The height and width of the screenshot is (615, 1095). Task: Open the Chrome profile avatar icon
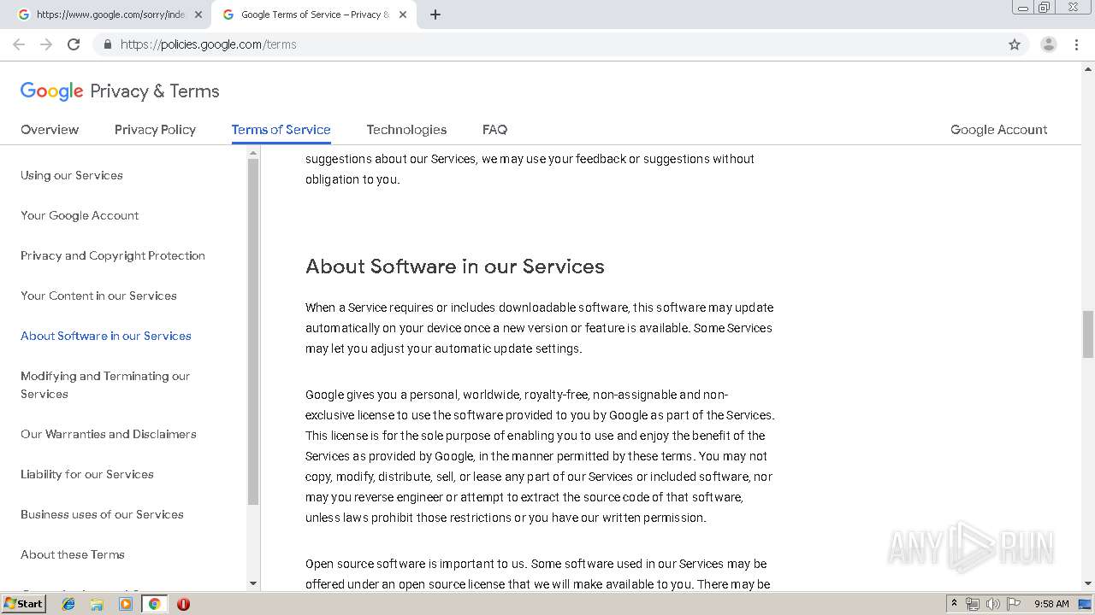[x=1049, y=44]
